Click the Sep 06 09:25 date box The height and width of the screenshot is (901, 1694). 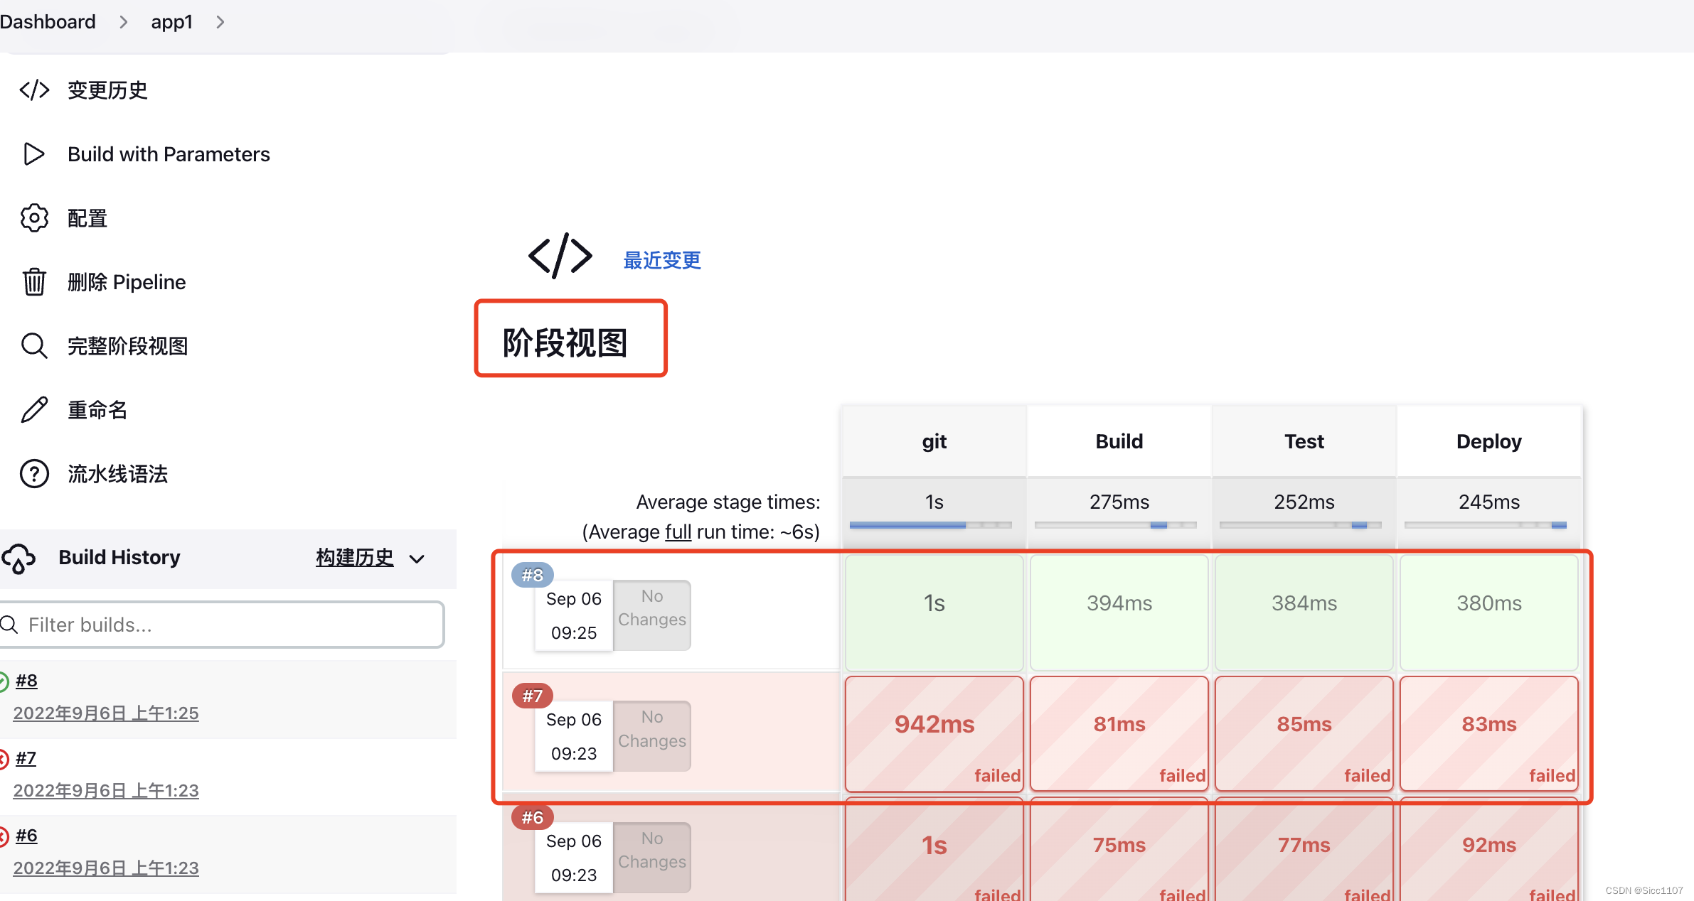tap(574, 615)
